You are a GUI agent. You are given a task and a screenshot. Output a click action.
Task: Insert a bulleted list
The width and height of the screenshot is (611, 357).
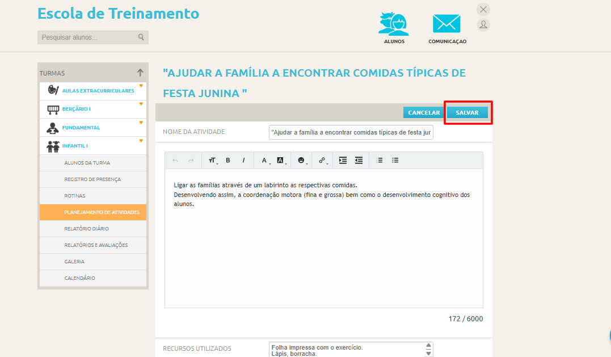pos(395,161)
